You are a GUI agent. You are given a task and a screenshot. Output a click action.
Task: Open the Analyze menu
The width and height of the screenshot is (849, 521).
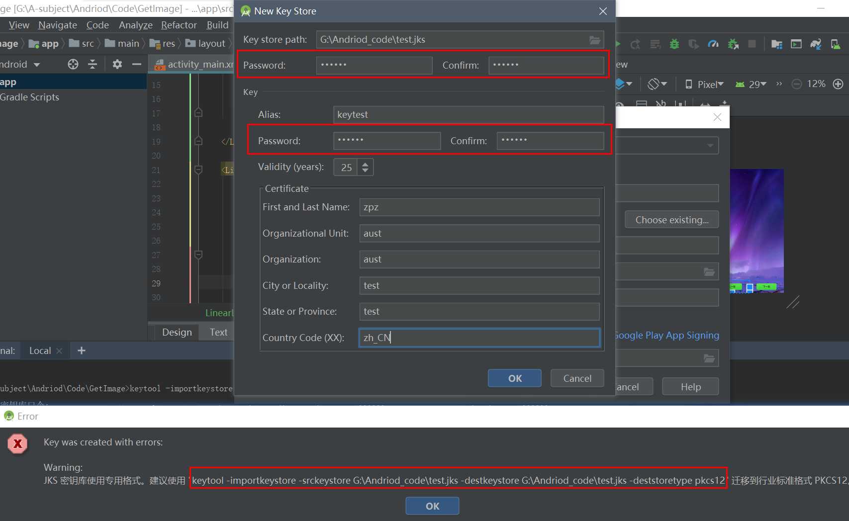pos(136,25)
